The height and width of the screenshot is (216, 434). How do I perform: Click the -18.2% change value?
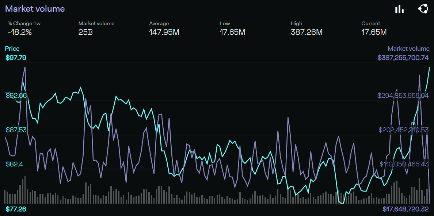(x=20, y=32)
